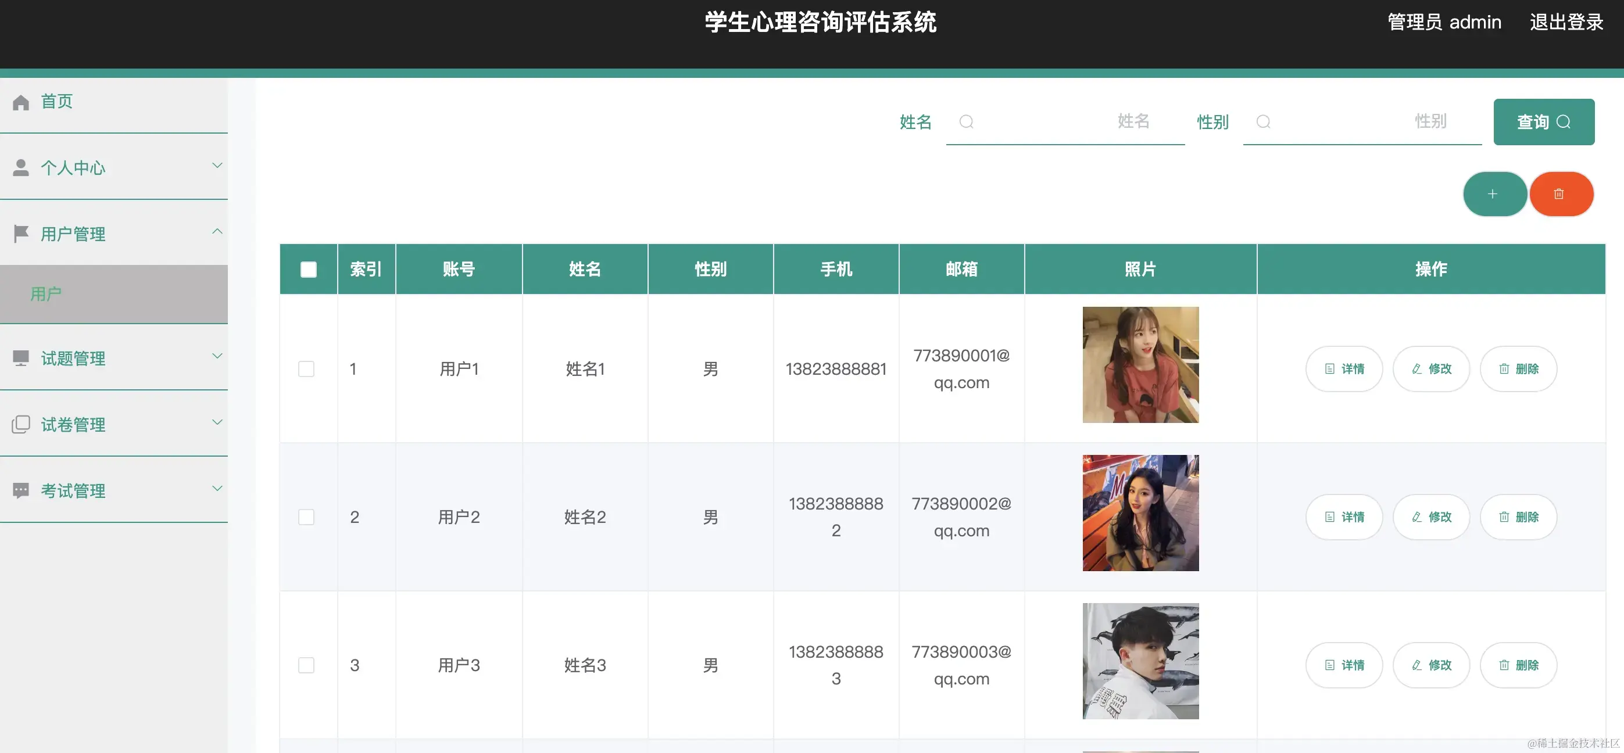
Task: Toggle the select-all checkbox in table header
Action: [x=308, y=268]
